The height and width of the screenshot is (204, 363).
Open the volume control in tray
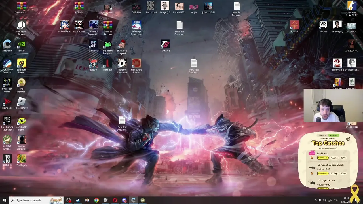(x=324, y=200)
